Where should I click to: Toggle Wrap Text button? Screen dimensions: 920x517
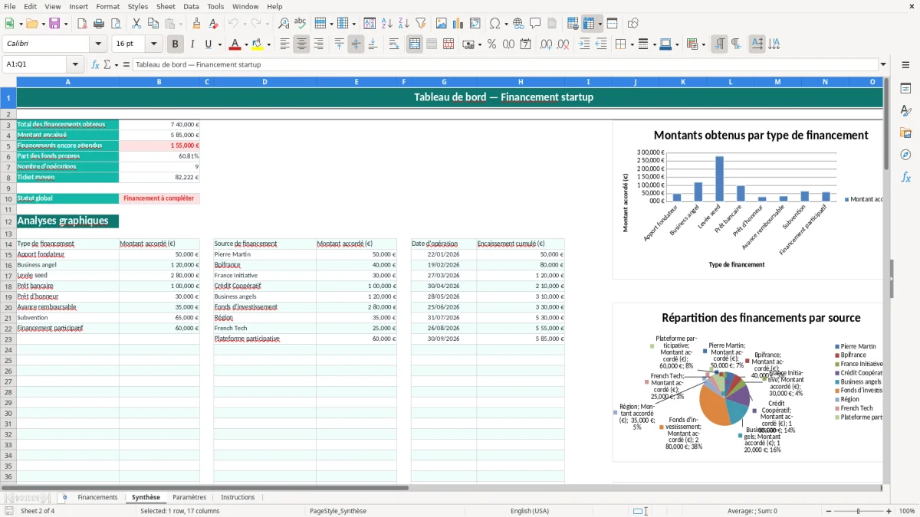point(393,44)
